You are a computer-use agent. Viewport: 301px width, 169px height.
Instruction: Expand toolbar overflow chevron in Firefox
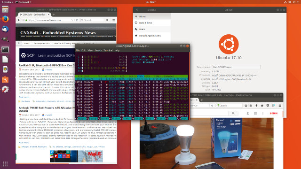(107, 20)
